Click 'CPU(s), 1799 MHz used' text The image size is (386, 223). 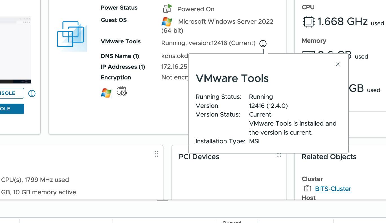point(35,180)
